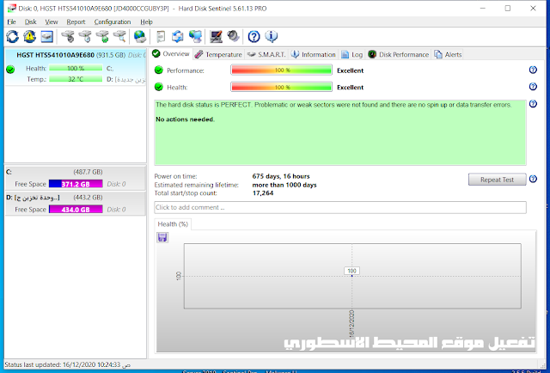This screenshot has width=550, height=373.
Task: Click the 17,264 start/stop count value
Action: (x=263, y=193)
